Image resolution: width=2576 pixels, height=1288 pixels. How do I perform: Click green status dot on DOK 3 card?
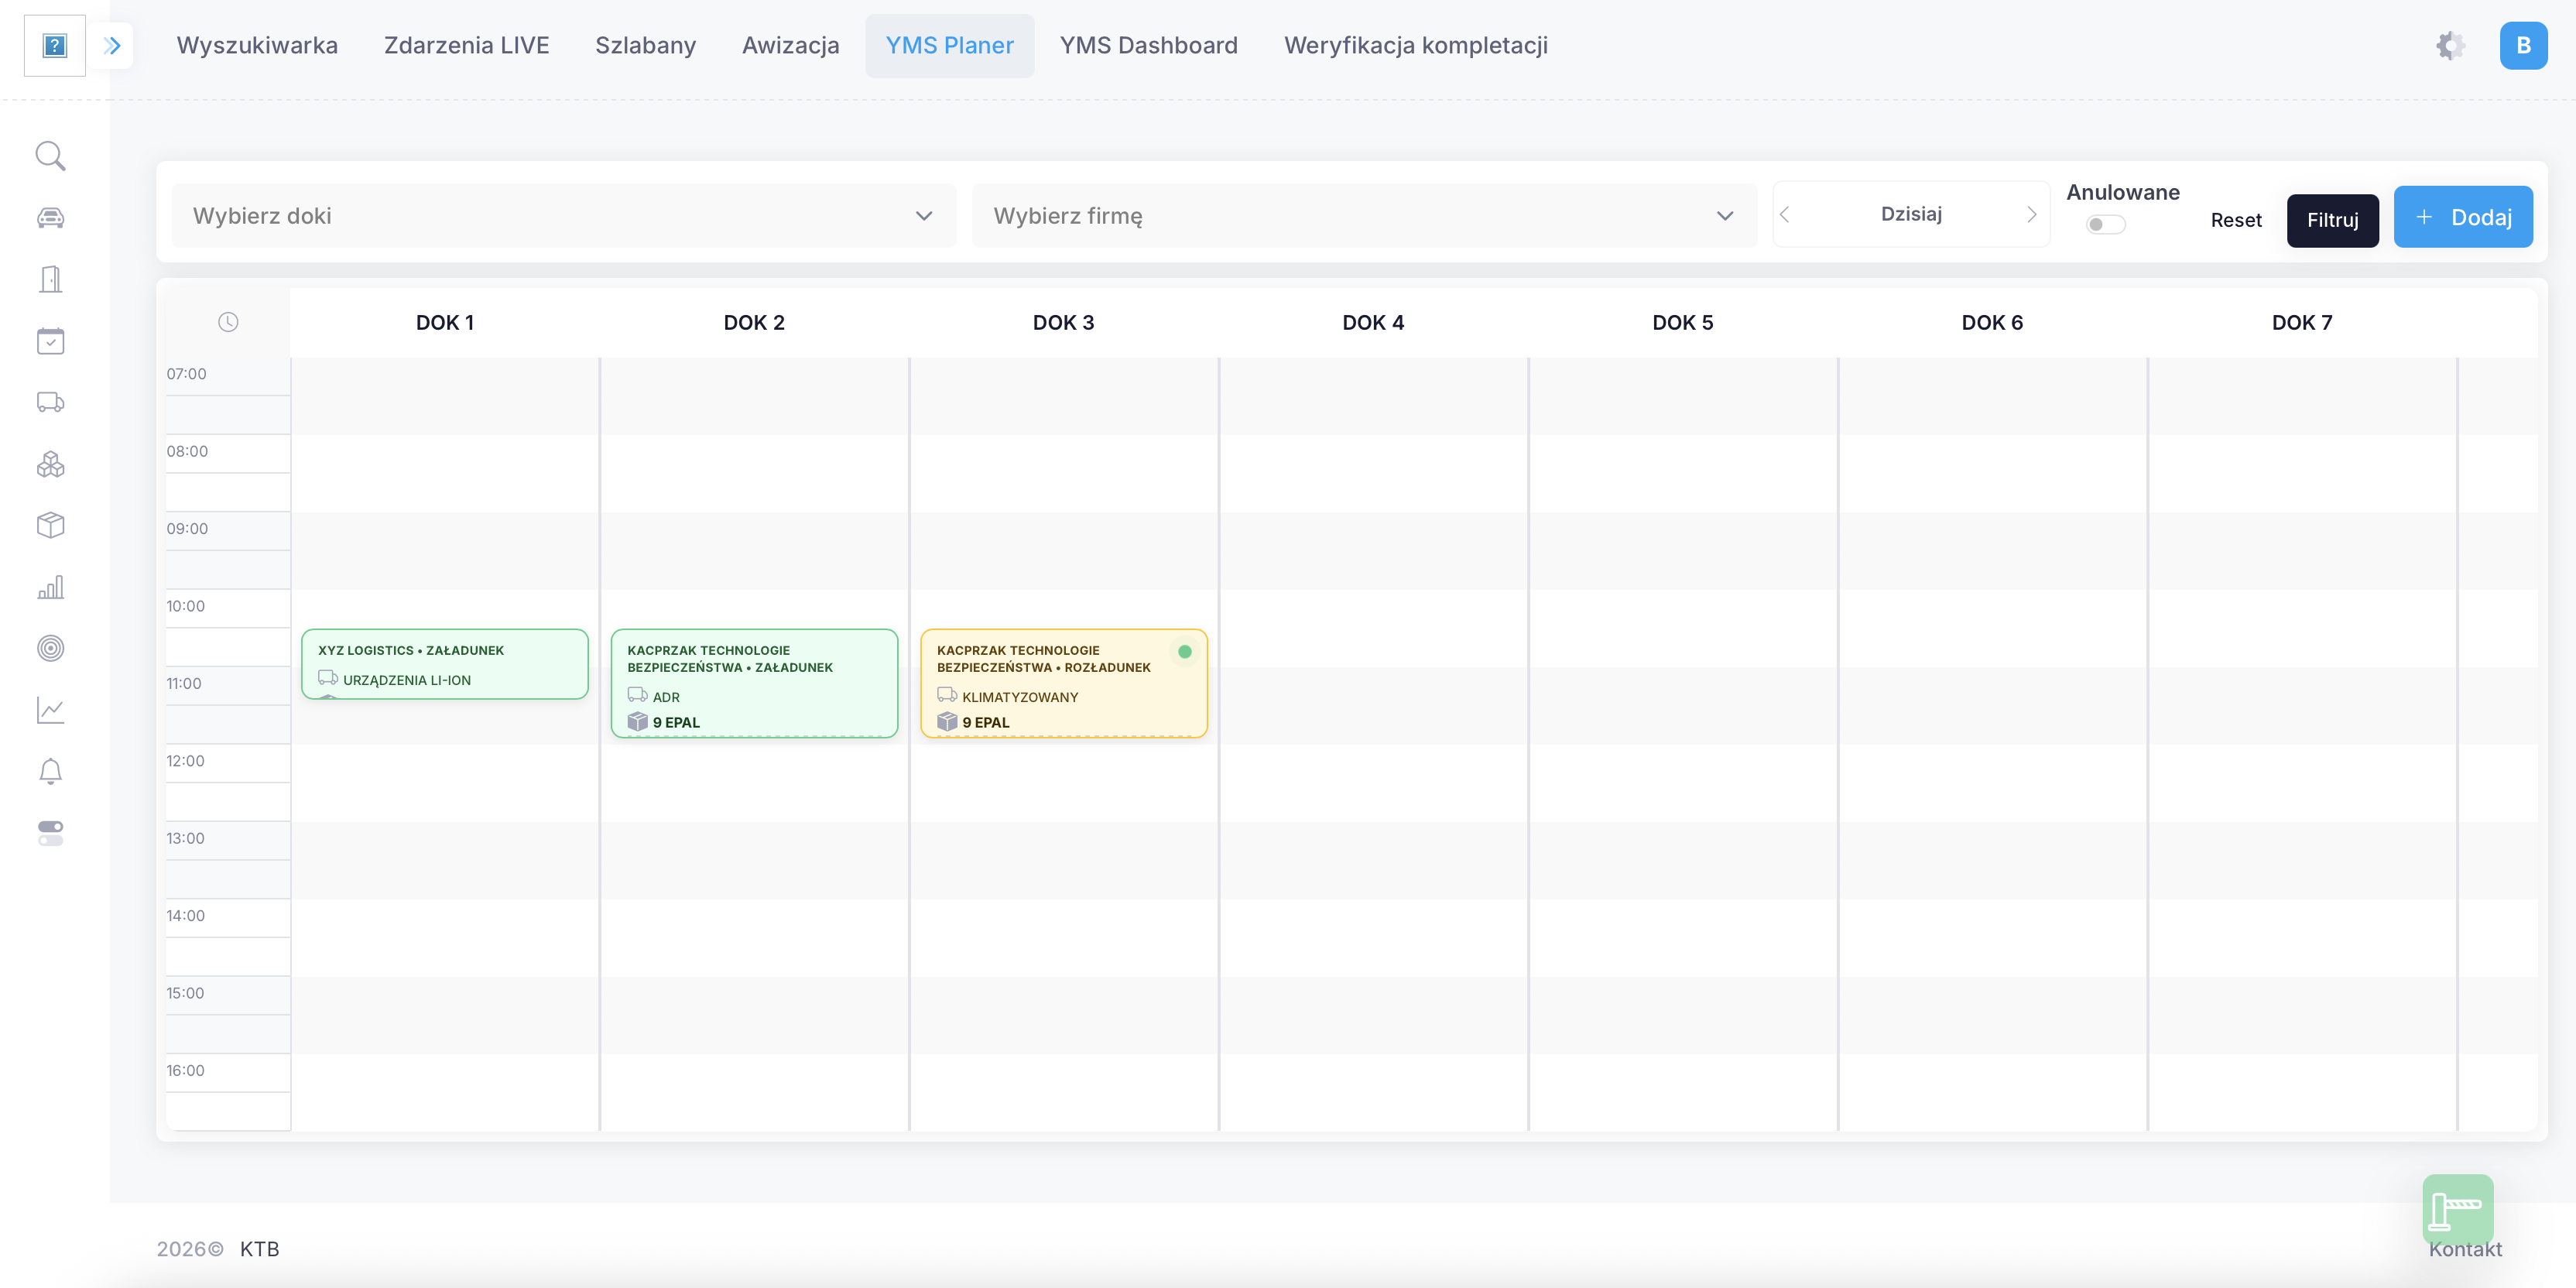1185,652
